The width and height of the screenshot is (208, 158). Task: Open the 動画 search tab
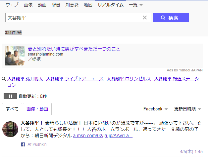click(x=42, y=5)
